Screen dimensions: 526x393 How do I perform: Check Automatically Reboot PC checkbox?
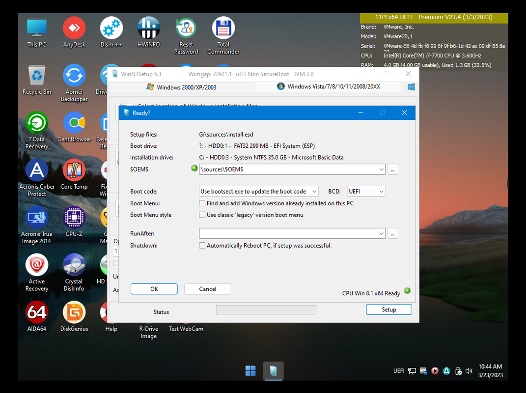pos(202,246)
